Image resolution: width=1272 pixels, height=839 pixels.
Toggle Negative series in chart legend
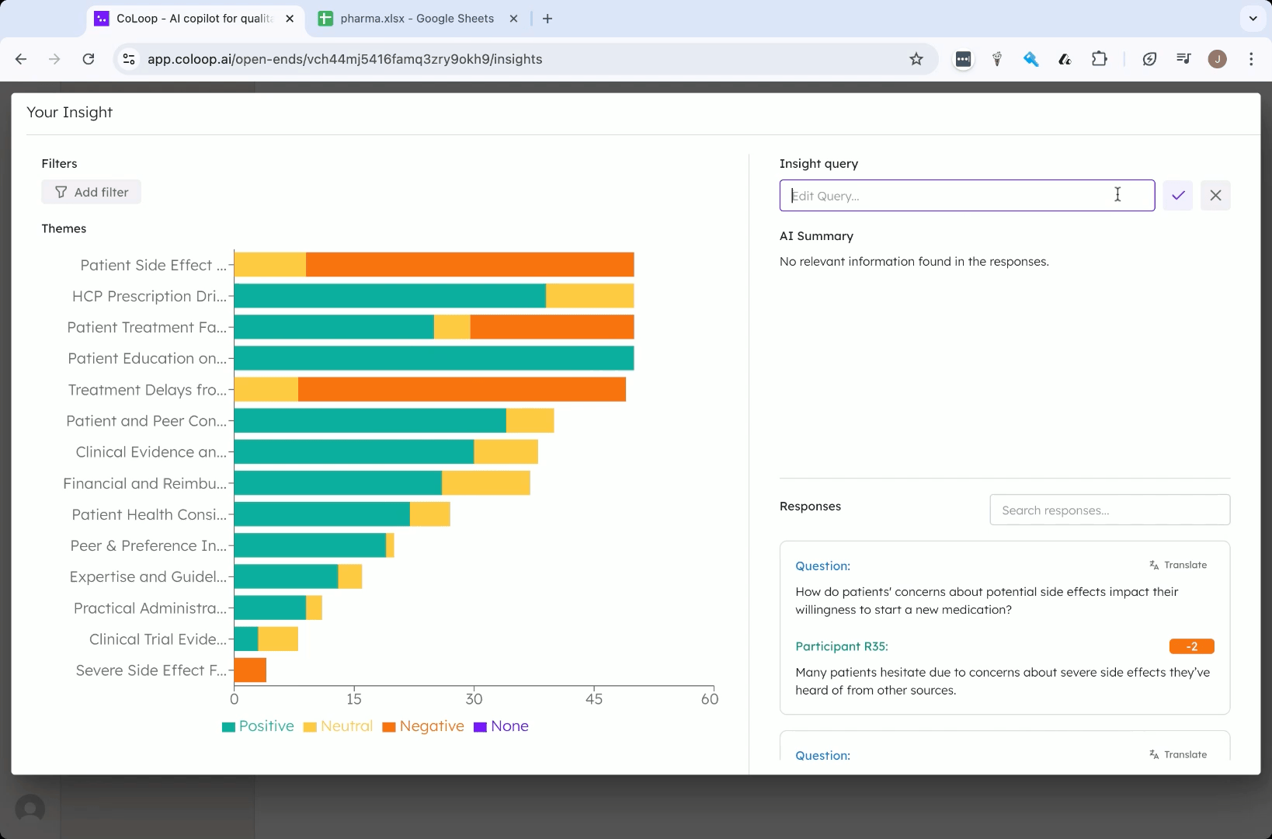[423, 726]
